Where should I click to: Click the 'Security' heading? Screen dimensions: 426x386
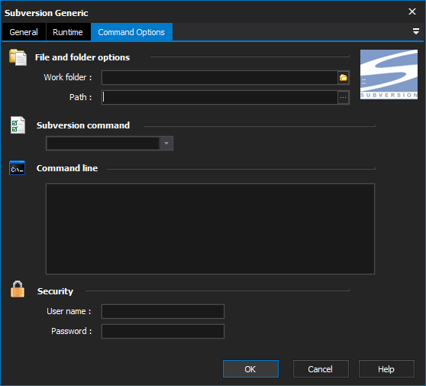point(55,291)
